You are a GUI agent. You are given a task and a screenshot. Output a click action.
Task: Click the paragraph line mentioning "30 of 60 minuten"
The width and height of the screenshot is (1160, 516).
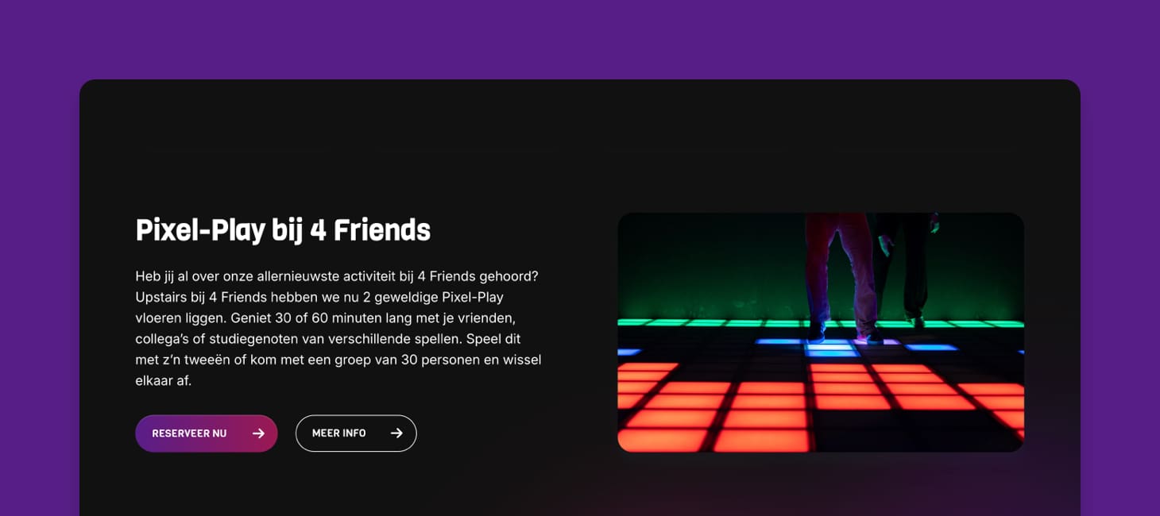click(x=326, y=318)
